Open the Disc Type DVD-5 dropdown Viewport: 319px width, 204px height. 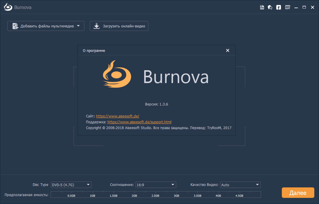71,185
